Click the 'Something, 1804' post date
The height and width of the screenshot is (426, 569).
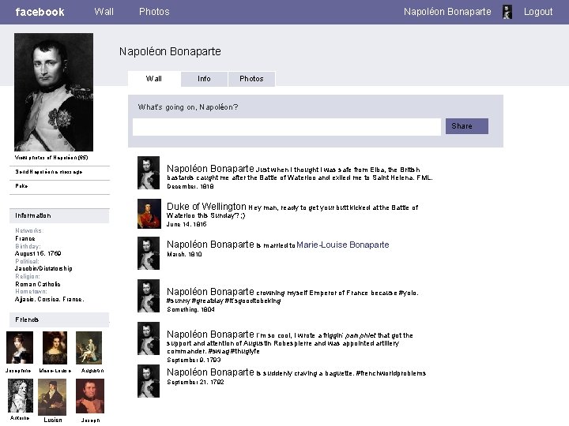(191, 309)
